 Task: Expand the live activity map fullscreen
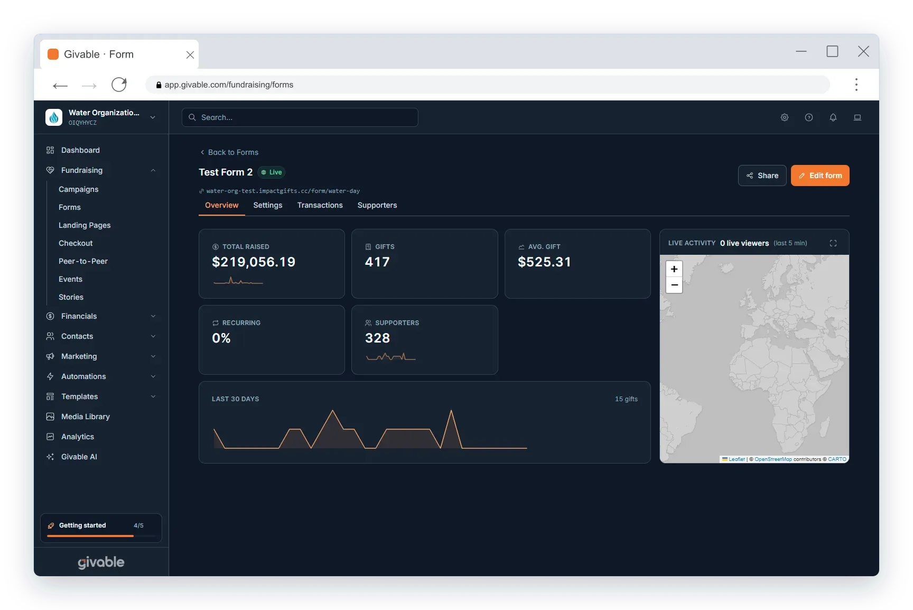click(x=833, y=243)
